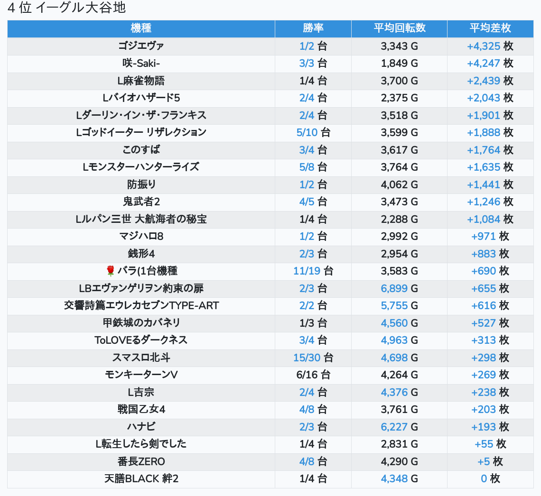Click the 0 difference value for 天膳BLACK 絆2
Screen dimensions: 541x496
point(484,478)
